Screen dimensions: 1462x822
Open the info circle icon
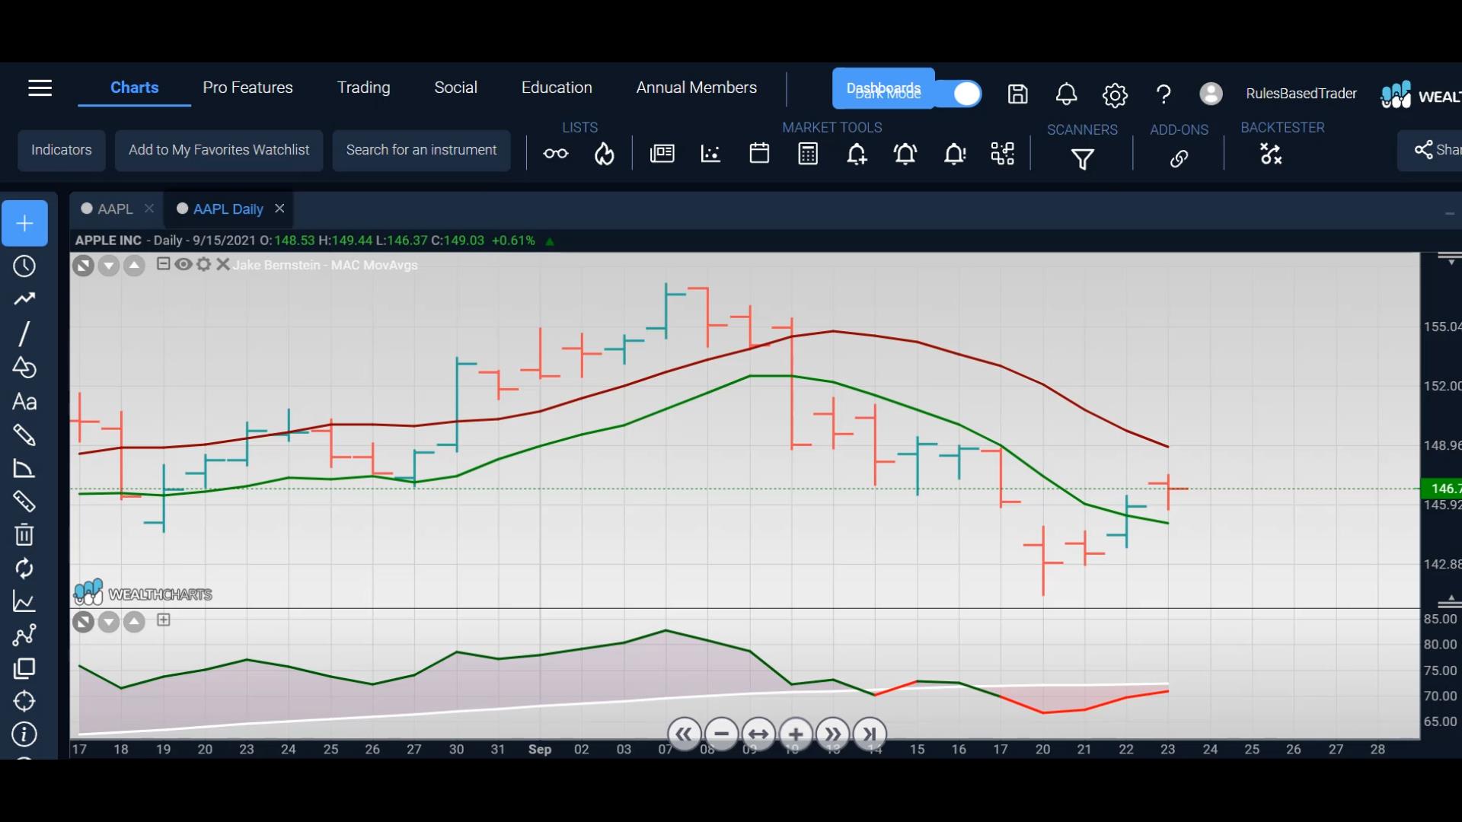pos(24,734)
